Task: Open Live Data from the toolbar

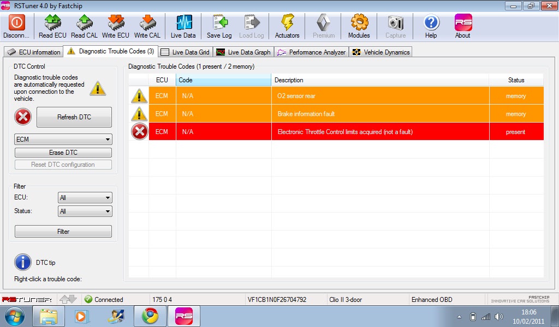Action: [x=183, y=23]
